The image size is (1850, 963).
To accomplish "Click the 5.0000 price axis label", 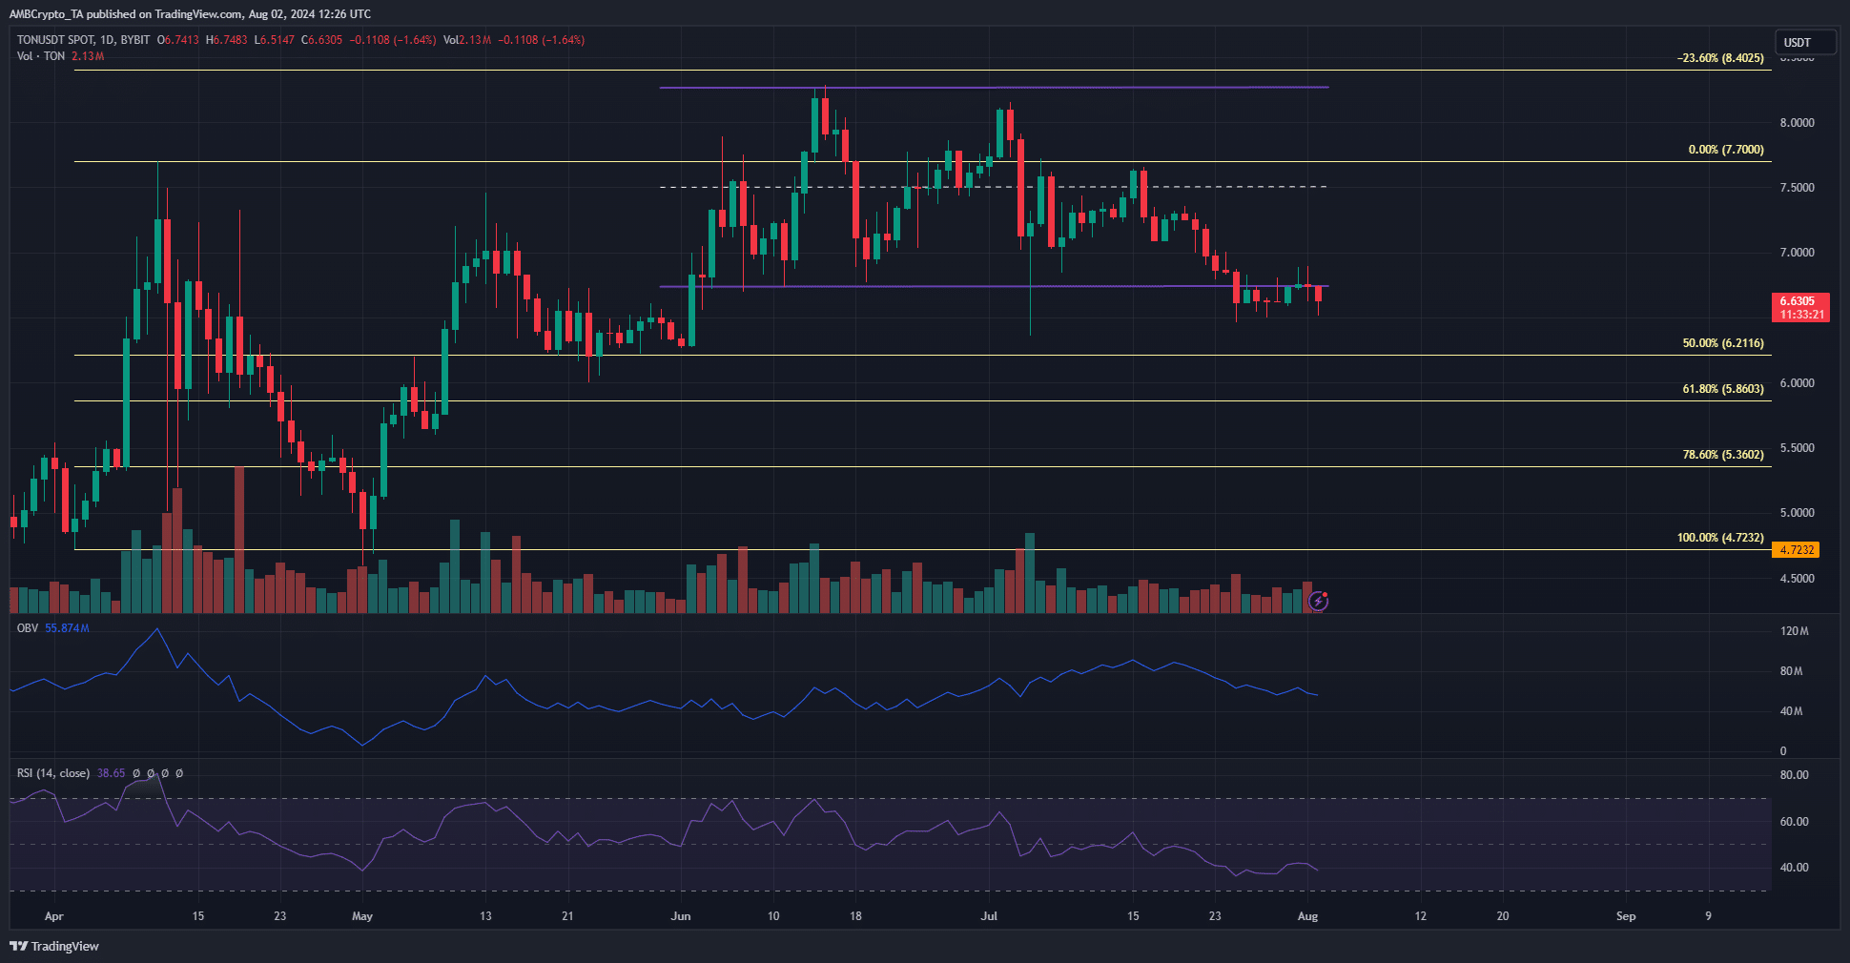I will point(1798,513).
